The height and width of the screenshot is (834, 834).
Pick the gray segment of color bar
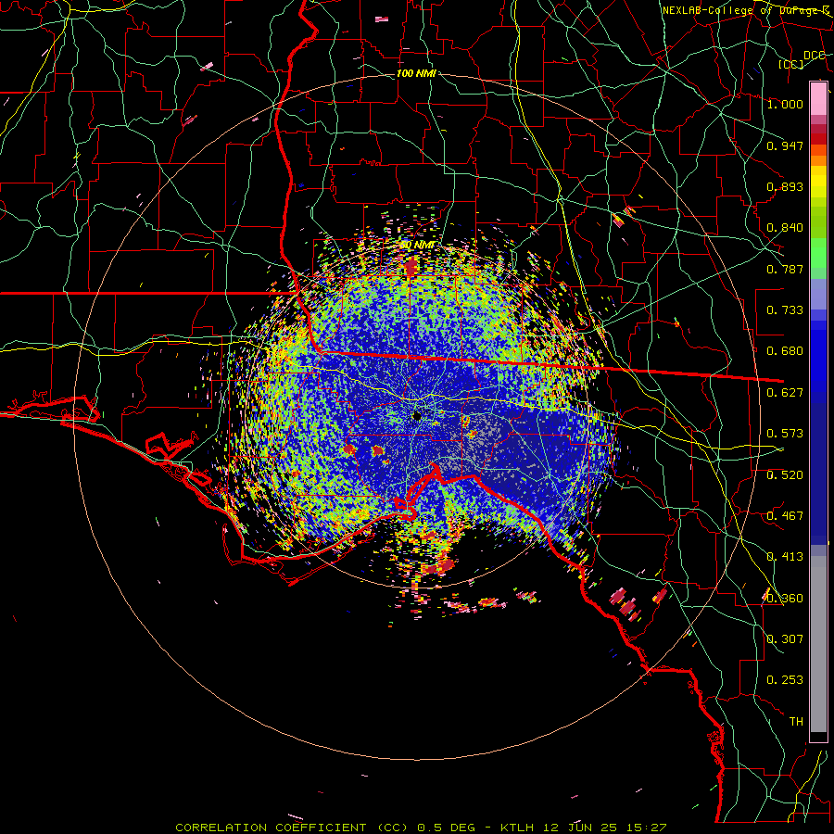coord(818,644)
